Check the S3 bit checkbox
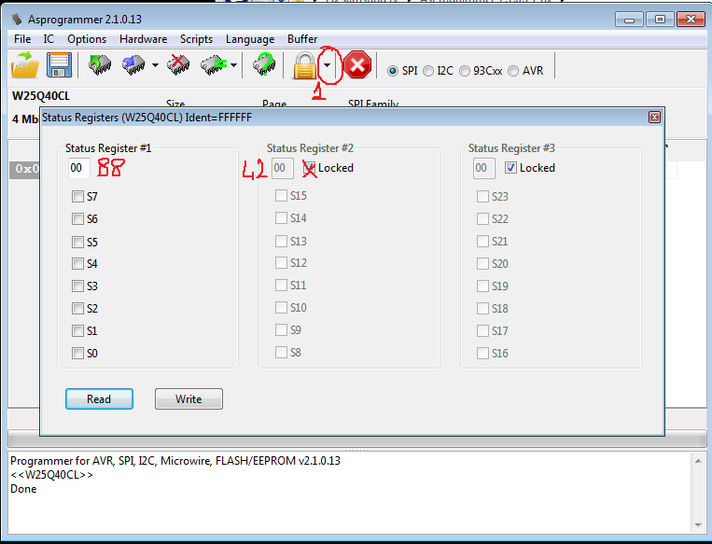 (x=77, y=286)
